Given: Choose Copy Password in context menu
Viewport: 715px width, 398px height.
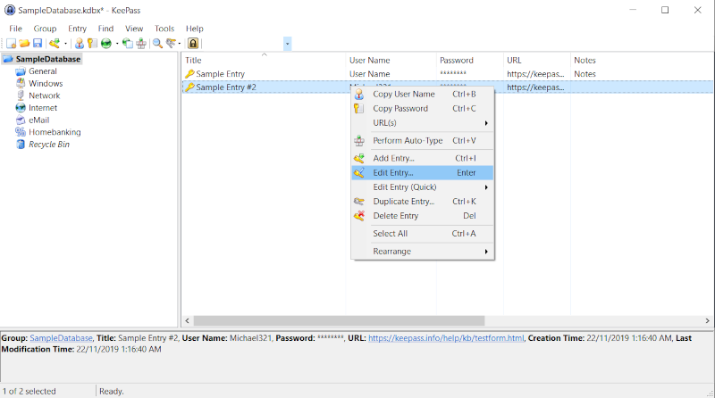Looking at the screenshot, I should [x=423, y=108].
